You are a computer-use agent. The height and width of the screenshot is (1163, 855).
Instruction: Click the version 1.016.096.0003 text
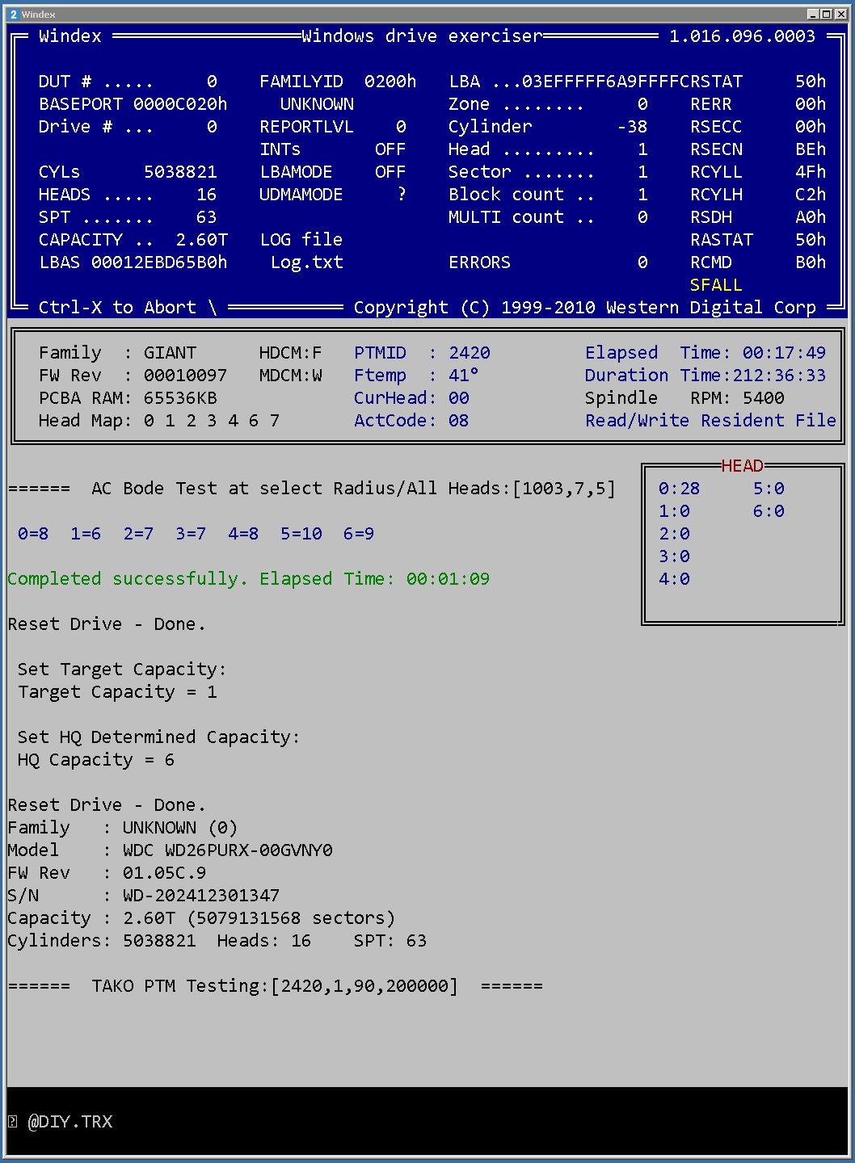click(742, 36)
